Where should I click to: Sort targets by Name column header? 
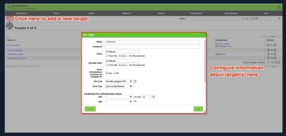coord(11,40)
